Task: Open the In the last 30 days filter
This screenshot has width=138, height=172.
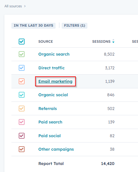Action: pyautogui.click(x=33, y=25)
